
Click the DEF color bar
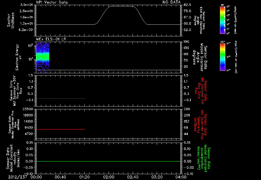tap(223, 57)
